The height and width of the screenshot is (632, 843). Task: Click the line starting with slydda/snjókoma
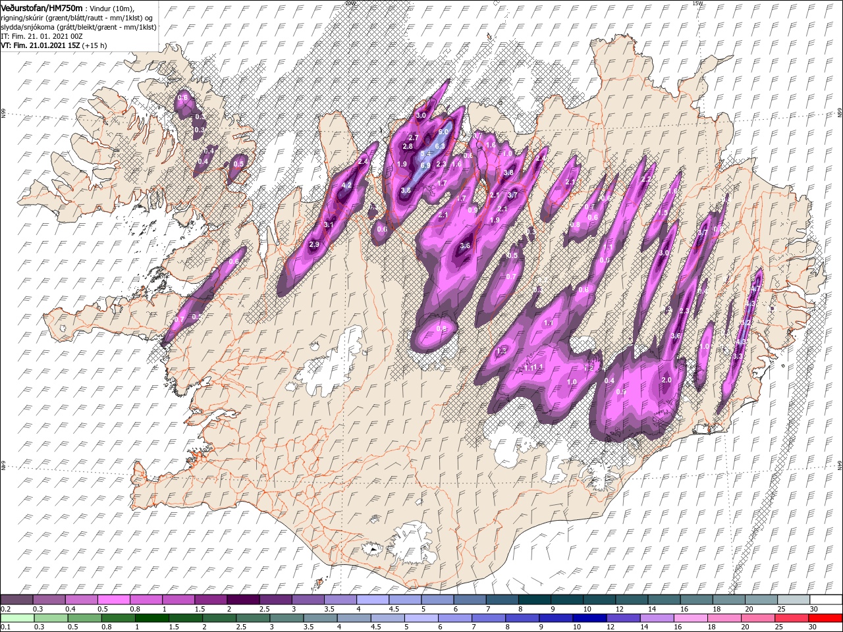tap(78, 27)
